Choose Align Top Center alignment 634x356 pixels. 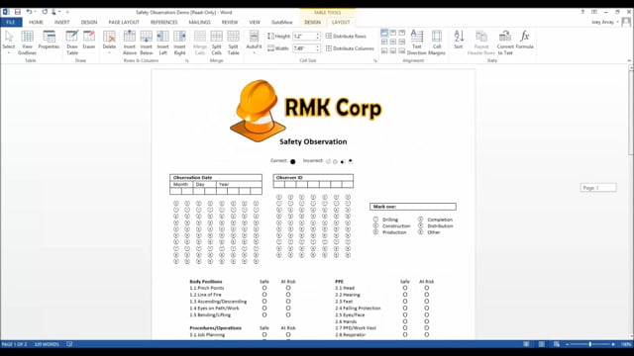click(x=393, y=33)
